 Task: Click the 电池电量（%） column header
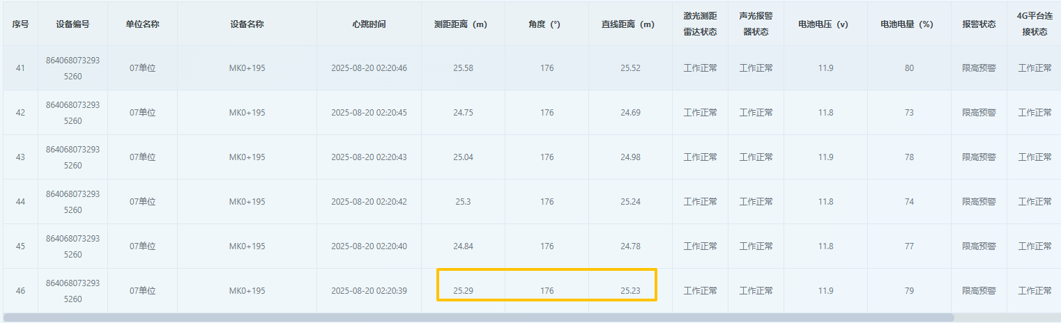tap(909, 24)
